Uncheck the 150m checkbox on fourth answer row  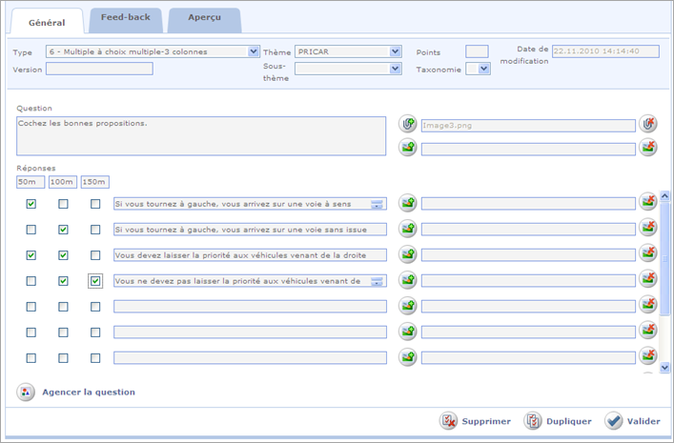95,281
